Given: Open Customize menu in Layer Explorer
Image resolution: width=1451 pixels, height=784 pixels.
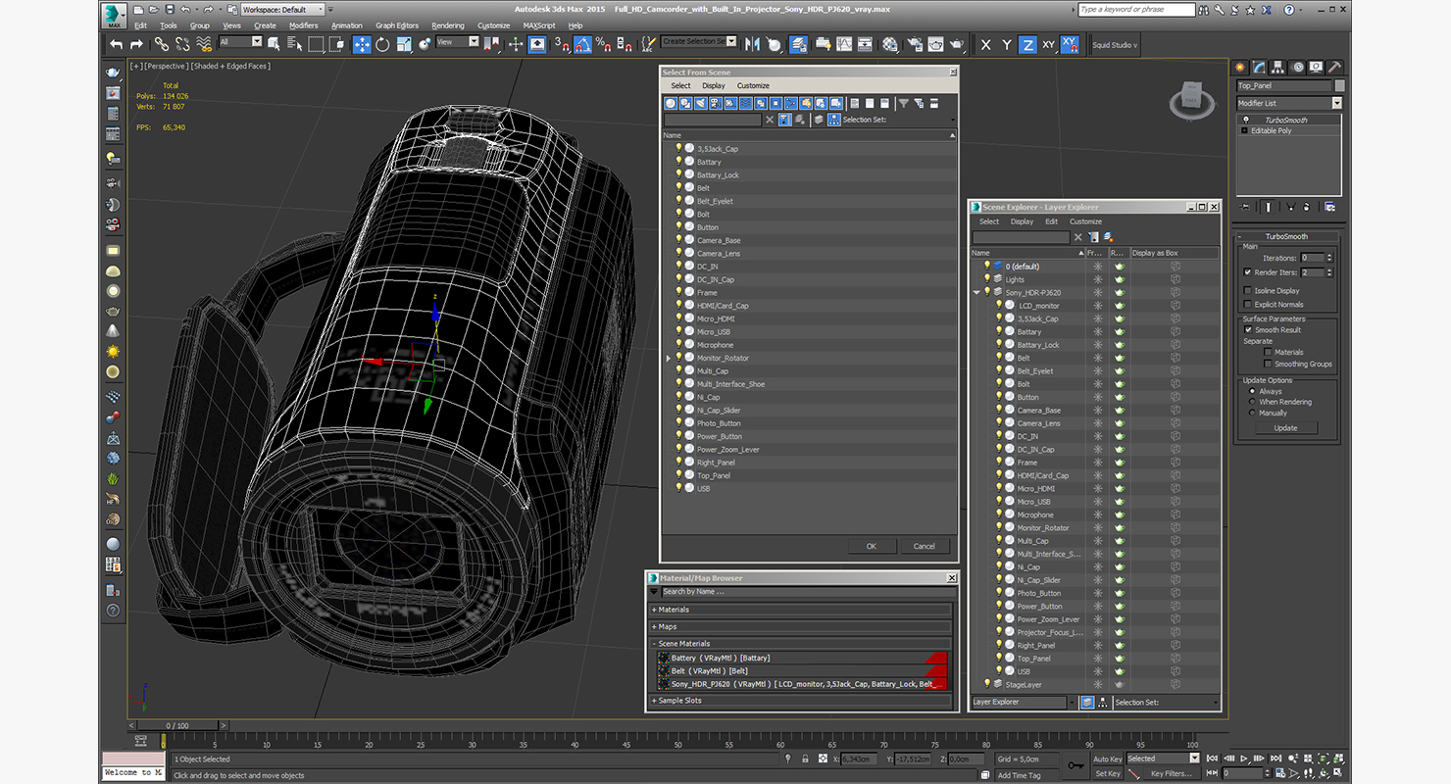Looking at the screenshot, I should (x=1085, y=221).
